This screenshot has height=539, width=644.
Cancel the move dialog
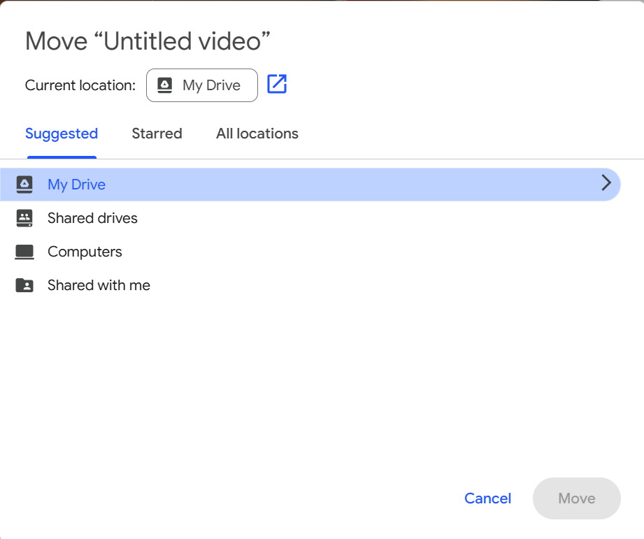(487, 498)
